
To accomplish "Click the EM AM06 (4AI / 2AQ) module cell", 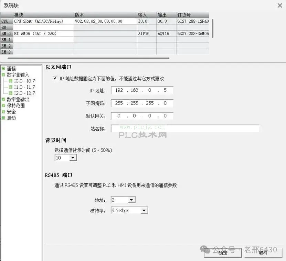I will 43,34.
